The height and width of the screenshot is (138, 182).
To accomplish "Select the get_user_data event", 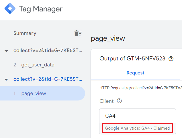I will coord(38,65).
